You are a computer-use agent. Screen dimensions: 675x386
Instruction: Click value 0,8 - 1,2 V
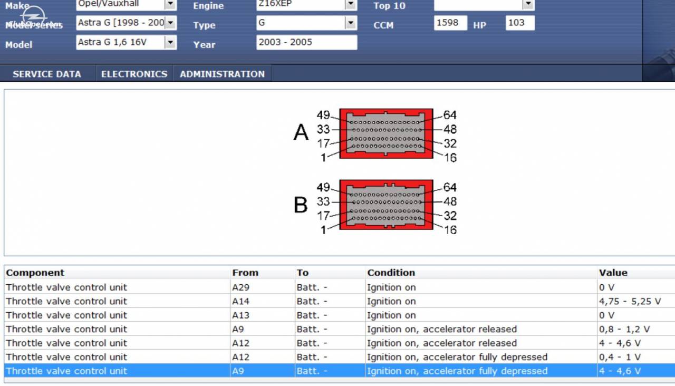624,329
